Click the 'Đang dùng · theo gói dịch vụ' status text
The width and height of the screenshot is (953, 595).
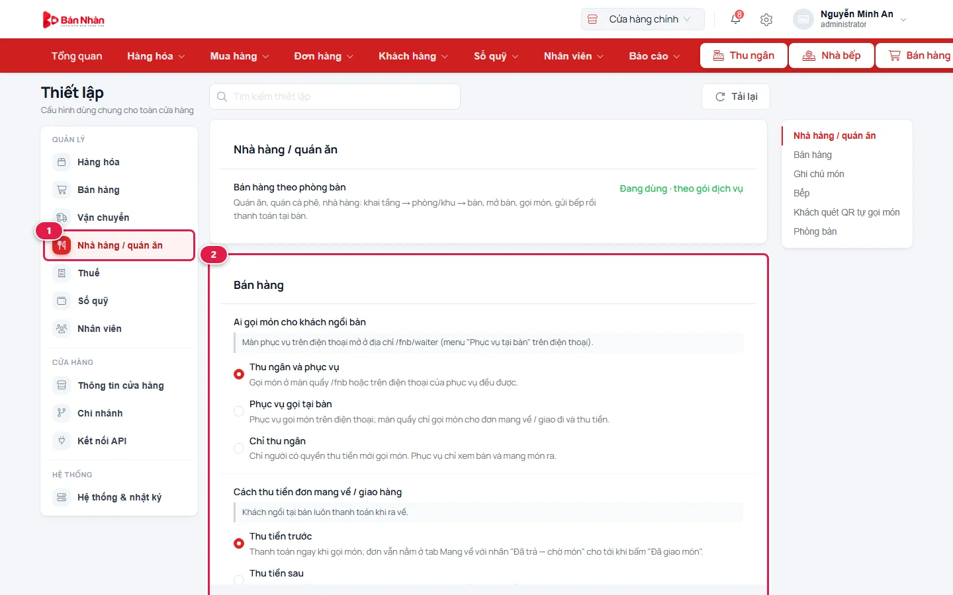click(681, 188)
